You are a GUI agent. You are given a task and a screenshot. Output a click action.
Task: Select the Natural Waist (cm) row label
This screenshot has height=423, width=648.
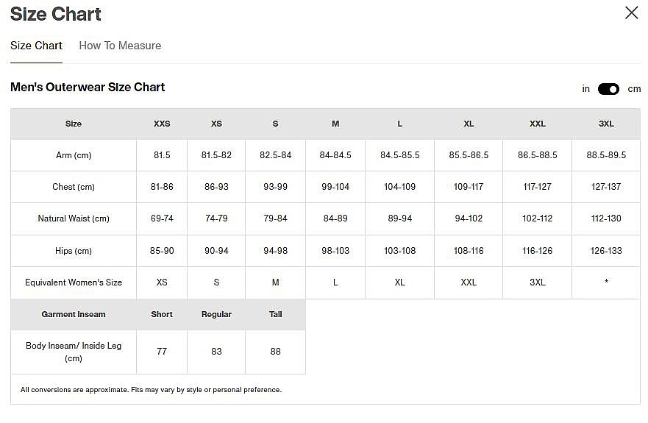(x=74, y=218)
